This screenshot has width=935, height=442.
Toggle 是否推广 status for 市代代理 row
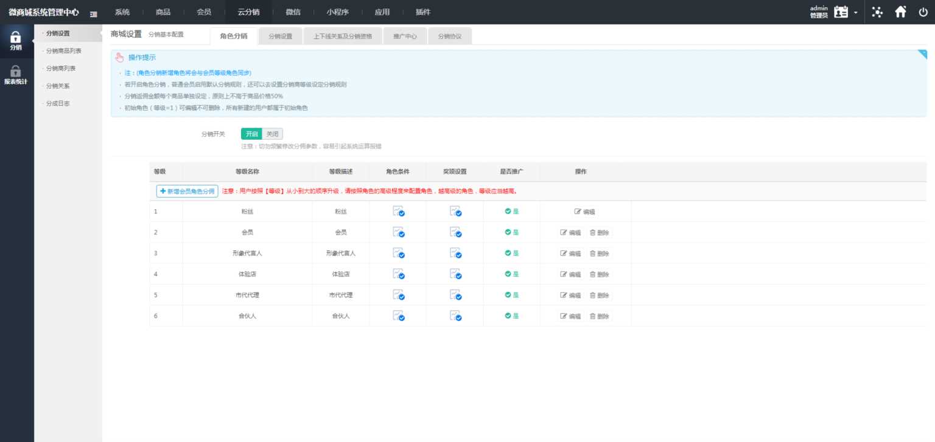pos(511,295)
